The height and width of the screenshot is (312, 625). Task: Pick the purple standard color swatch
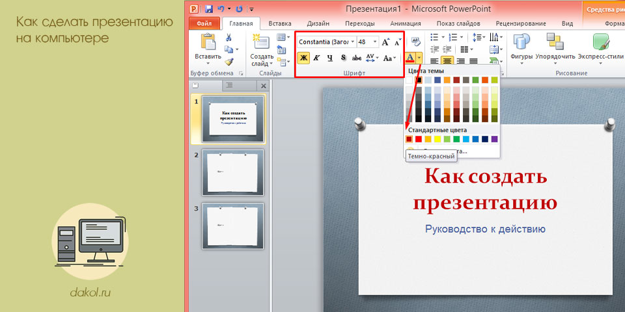(x=495, y=139)
